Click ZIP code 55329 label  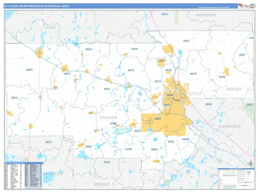pyautogui.click(x=107, y=162)
